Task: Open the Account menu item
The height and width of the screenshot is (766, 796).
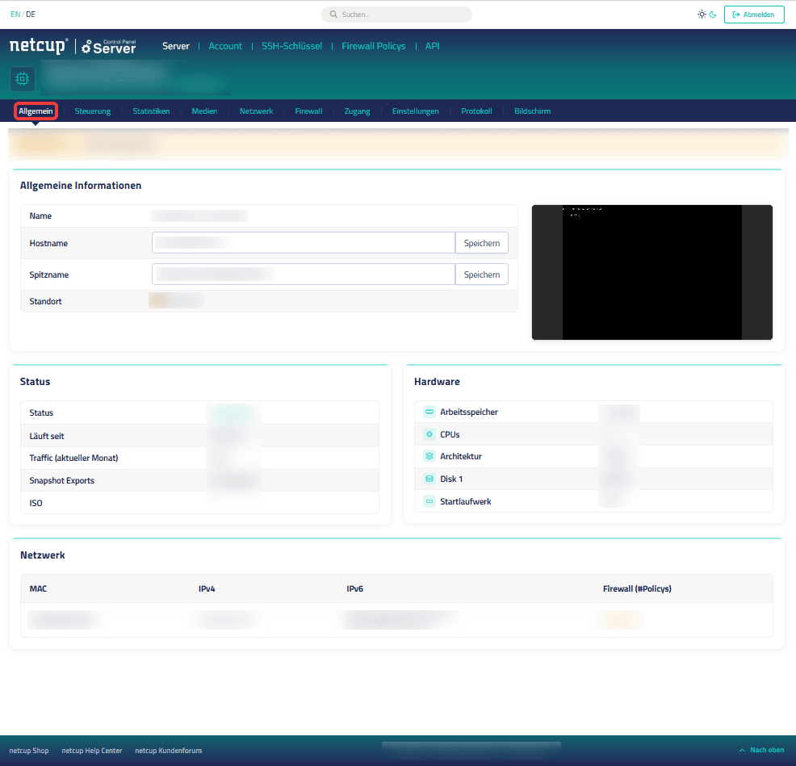Action: click(225, 46)
